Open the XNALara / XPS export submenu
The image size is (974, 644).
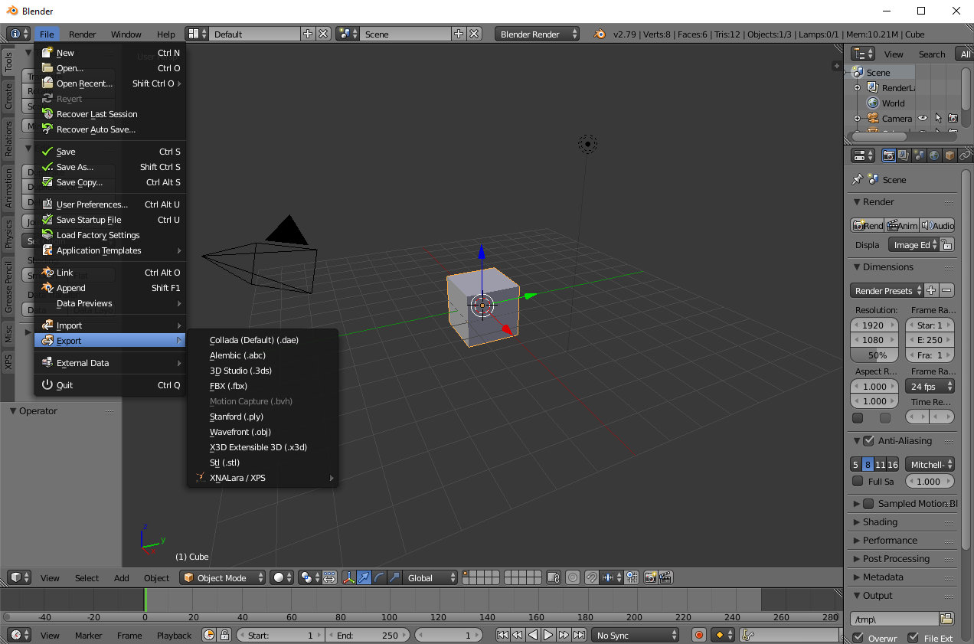click(x=263, y=478)
